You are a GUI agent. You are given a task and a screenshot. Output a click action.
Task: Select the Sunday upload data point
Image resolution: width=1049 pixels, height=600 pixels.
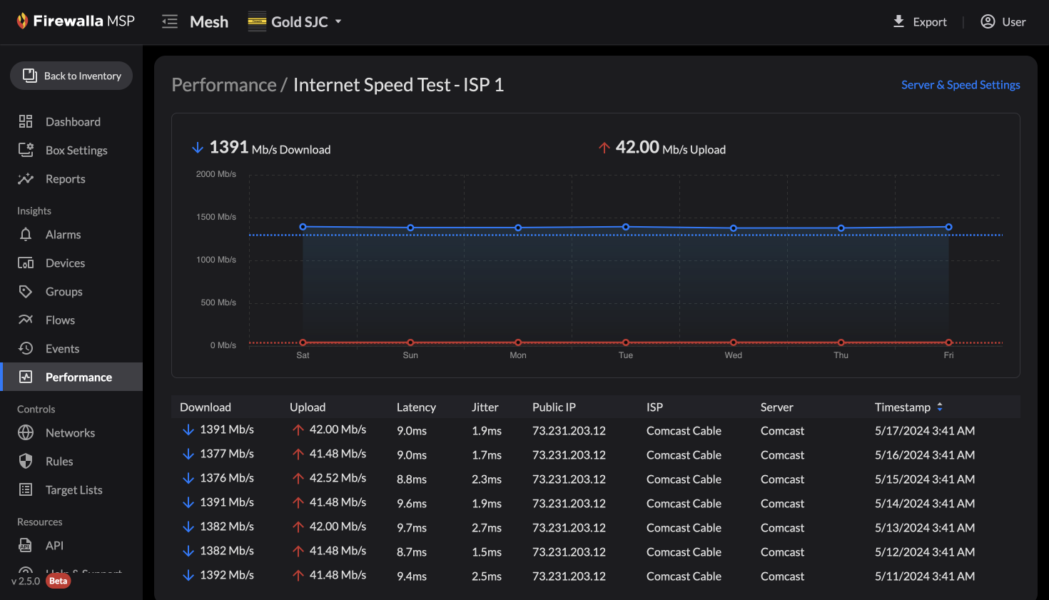[x=410, y=342]
